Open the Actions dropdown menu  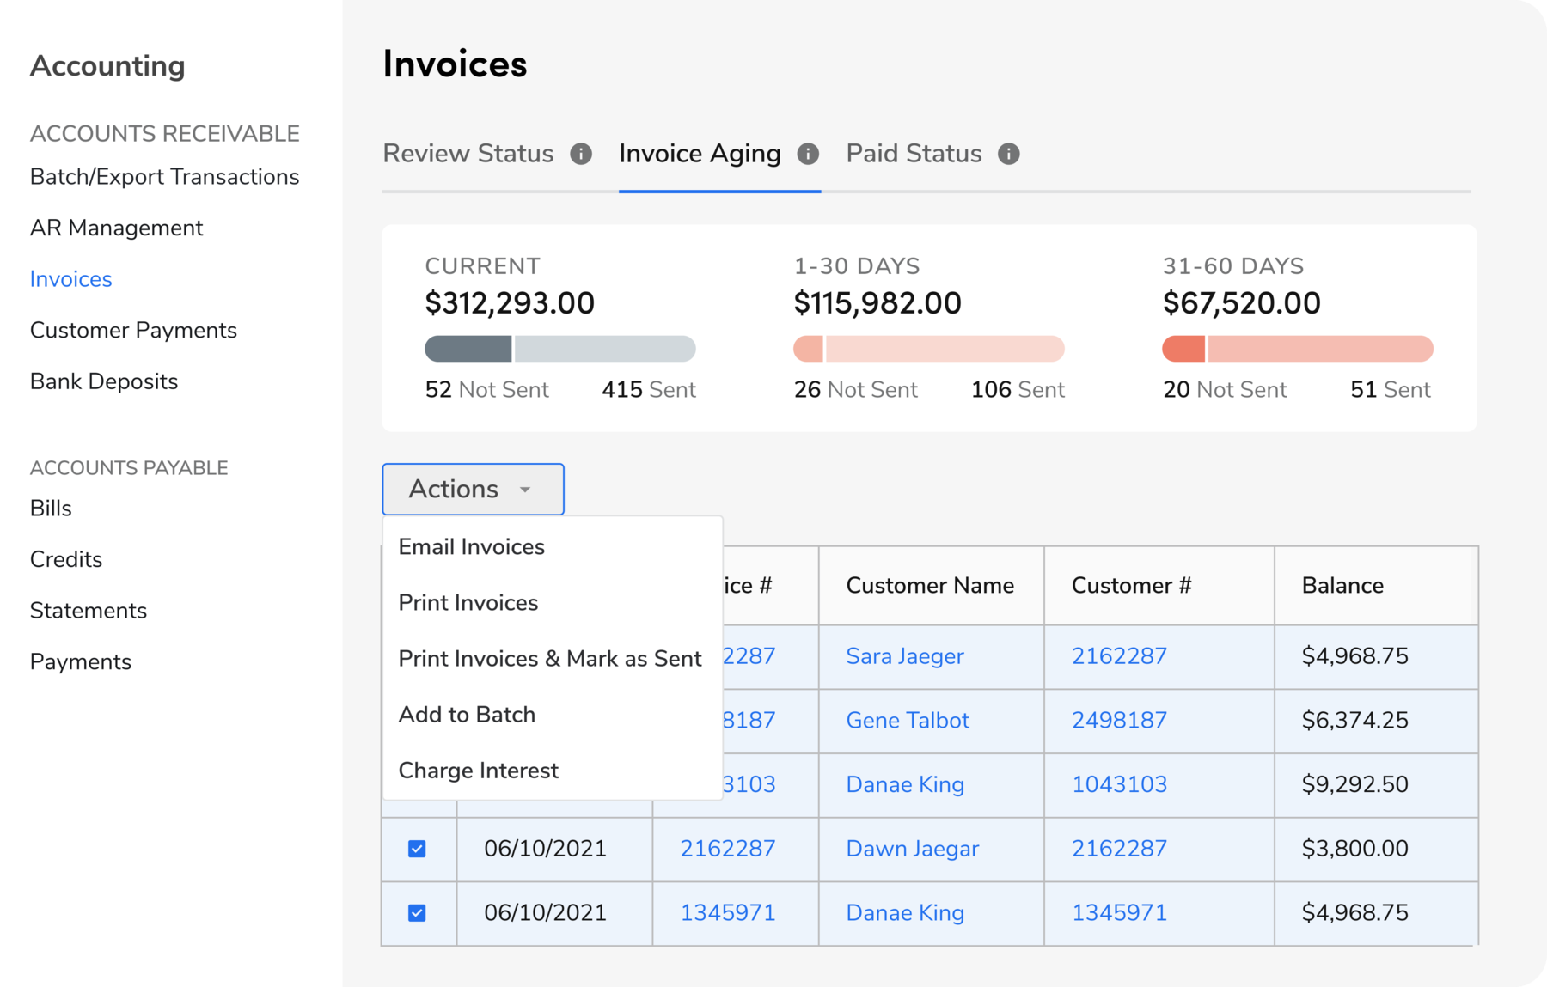[472, 489]
